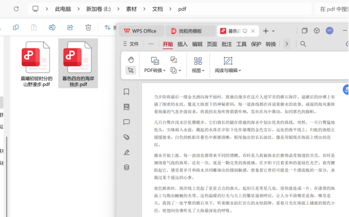Click the display icon on the 暮色 tab
The height and width of the screenshot is (217, 349).
(x=245, y=31)
